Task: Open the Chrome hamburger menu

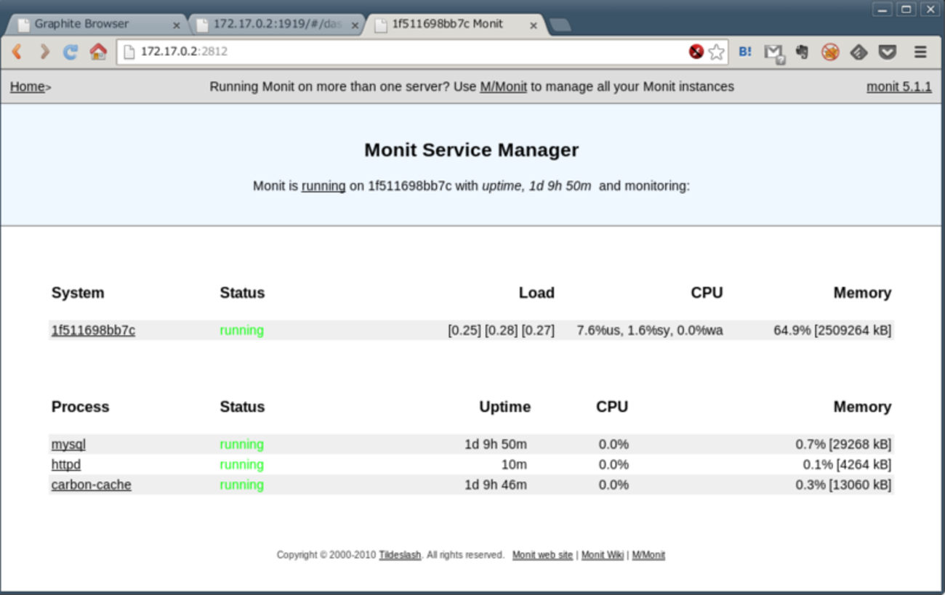Action: [x=920, y=52]
